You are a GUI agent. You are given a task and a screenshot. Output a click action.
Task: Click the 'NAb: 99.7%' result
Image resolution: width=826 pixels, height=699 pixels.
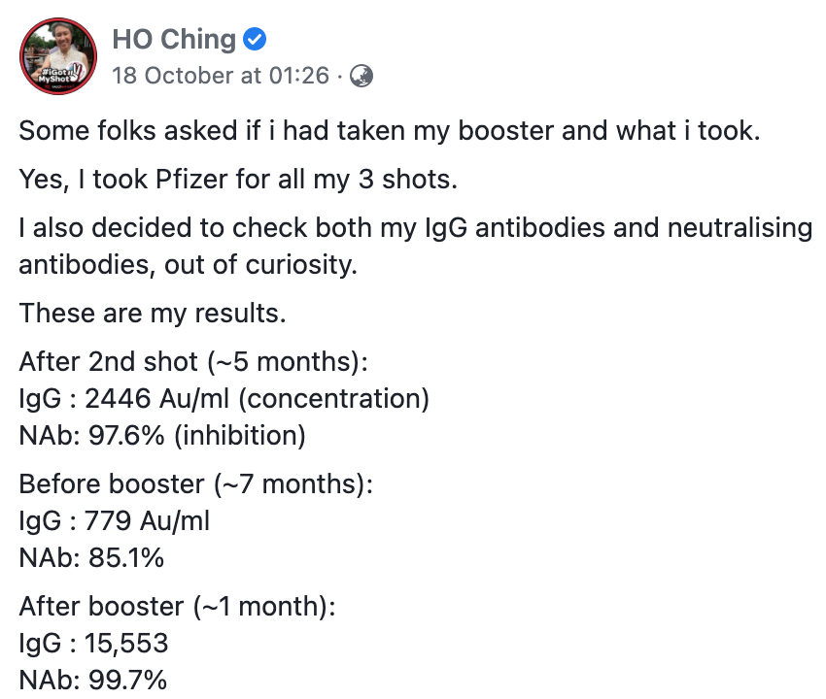[92, 680]
